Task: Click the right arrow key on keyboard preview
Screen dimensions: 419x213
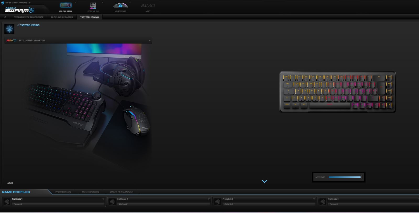Action: [389, 106]
